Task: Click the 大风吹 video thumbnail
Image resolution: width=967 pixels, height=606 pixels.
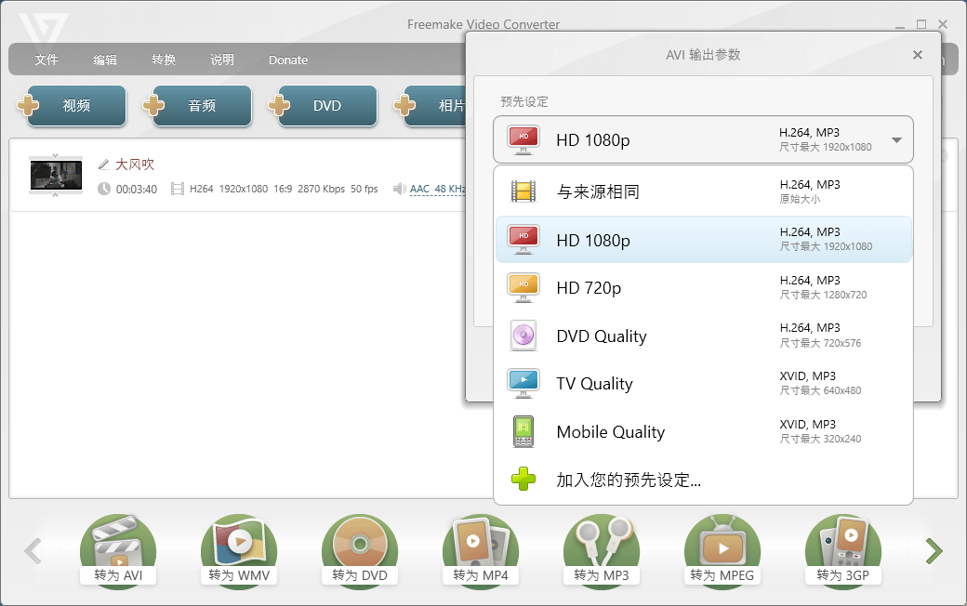Action: [x=56, y=176]
